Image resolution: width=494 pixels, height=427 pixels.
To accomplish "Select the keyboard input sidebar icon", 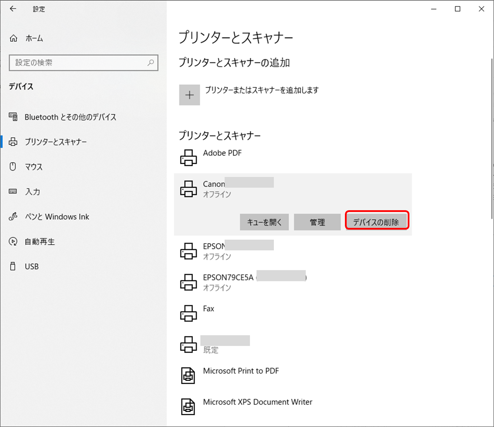I will (13, 191).
